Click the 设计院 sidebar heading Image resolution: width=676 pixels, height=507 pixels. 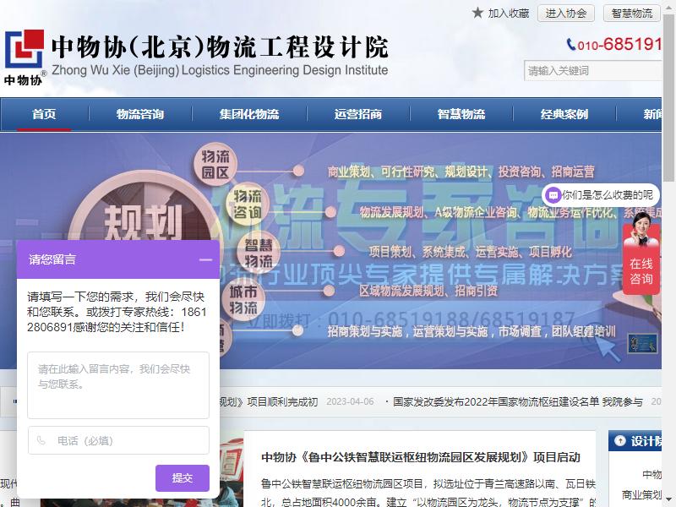coord(646,441)
